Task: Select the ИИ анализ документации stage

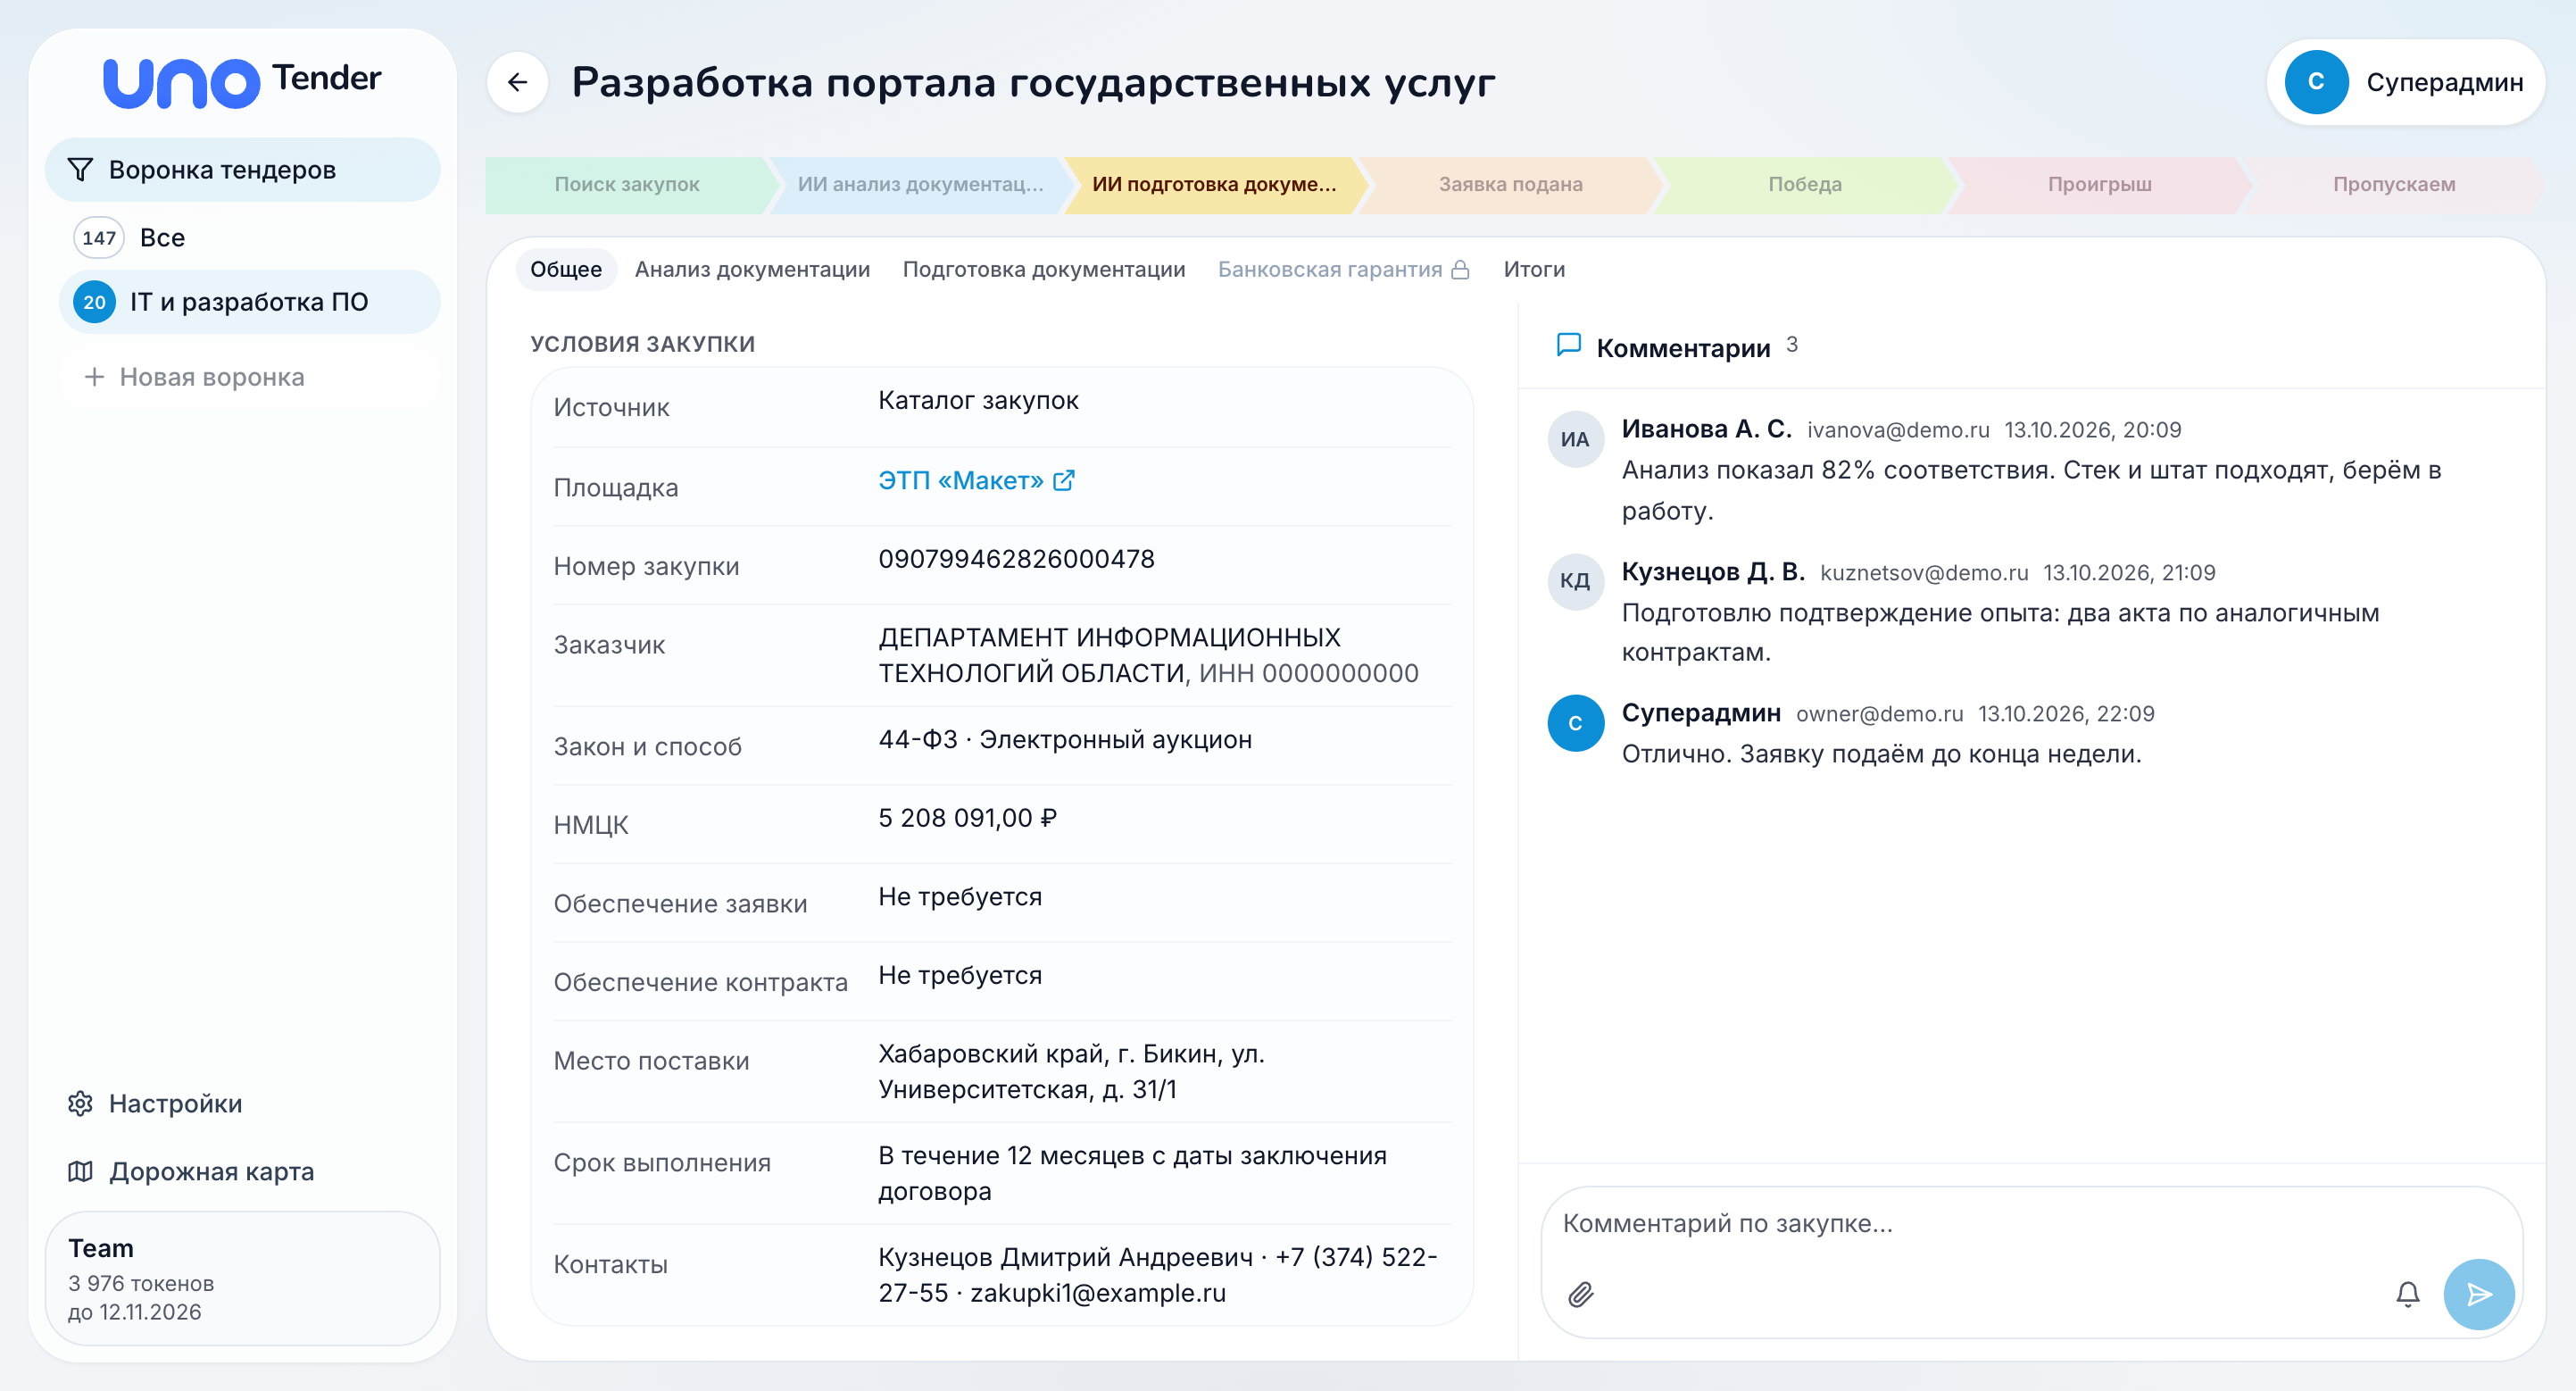Action: pos(920,185)
